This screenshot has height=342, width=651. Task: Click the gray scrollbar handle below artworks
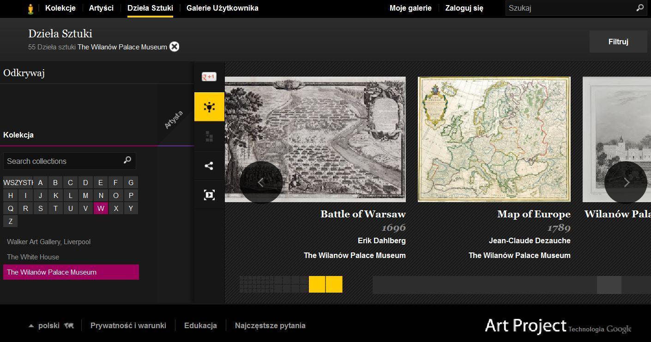tap(609, 285)
